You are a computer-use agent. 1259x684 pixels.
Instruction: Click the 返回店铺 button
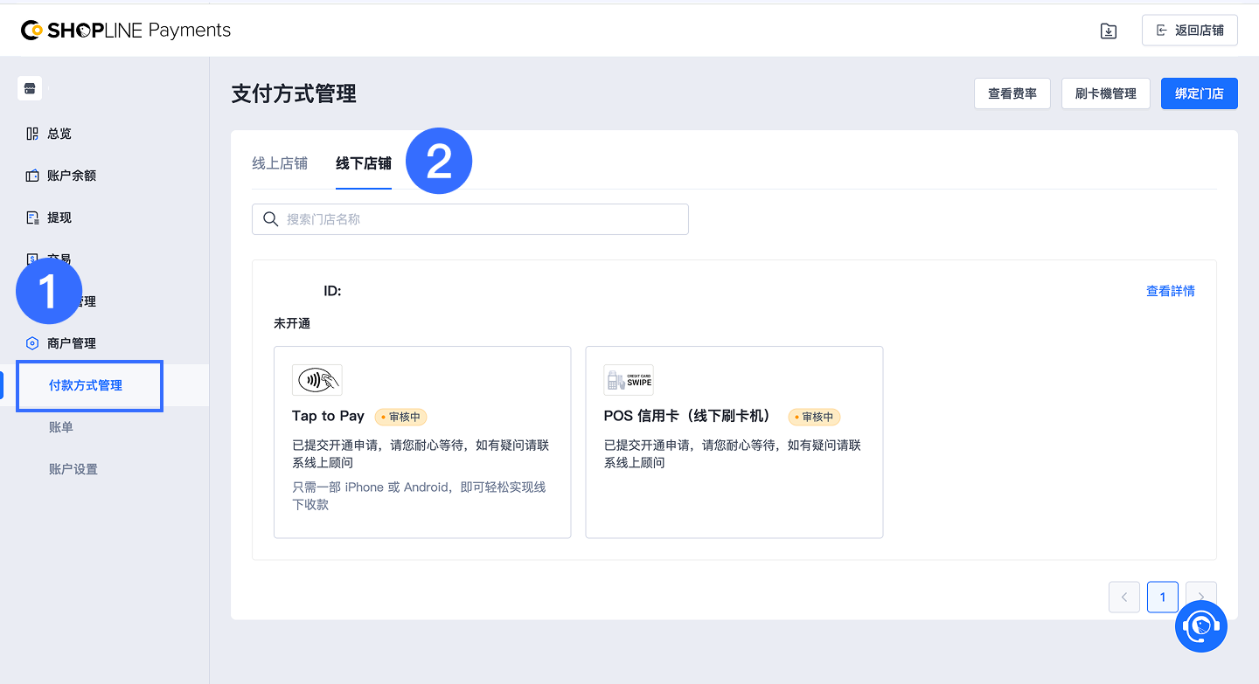[x=1189, y=31]
